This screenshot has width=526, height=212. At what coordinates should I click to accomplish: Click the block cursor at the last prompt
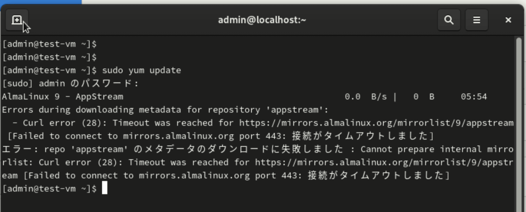[105, 188]
